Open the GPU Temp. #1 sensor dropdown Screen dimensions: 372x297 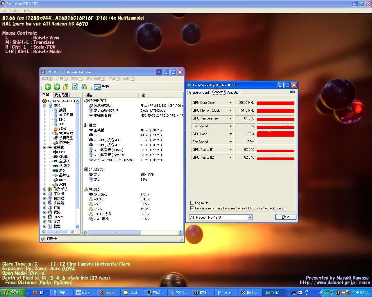click(x=230, y=150)
